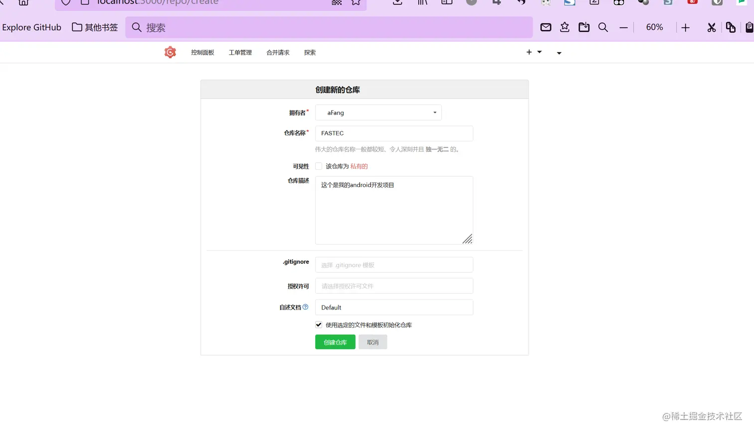The height and width of the screenshot is (433, 754).
Task: Expand the user menu caret in navbar
Action: pyautogui.click(x=559, y=53)
